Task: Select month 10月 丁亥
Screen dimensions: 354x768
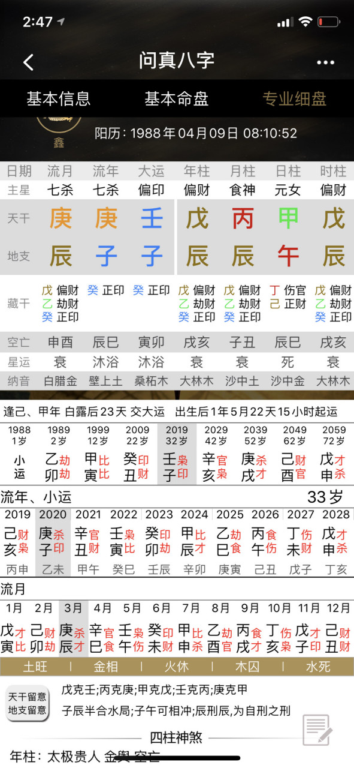Action: 280,628
